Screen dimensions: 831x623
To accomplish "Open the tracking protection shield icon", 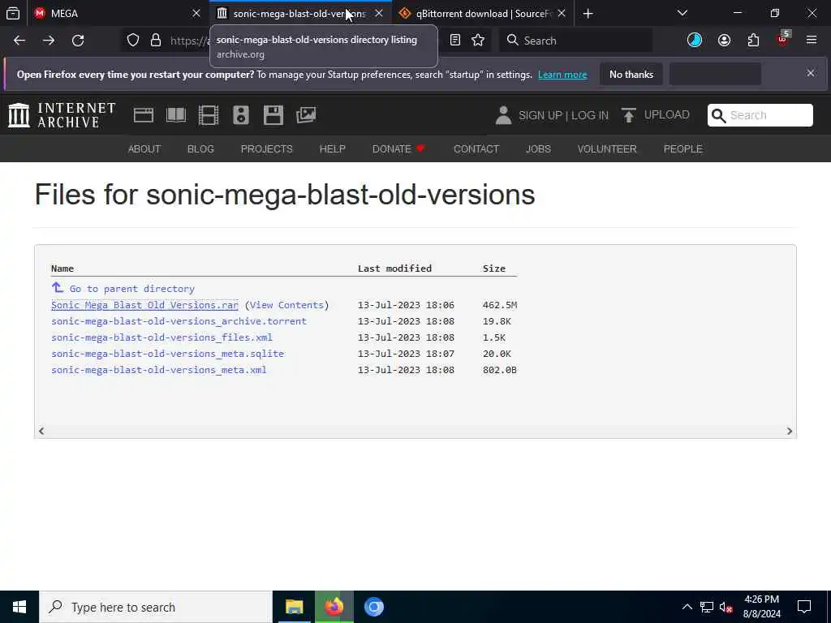I will point(133,41).
